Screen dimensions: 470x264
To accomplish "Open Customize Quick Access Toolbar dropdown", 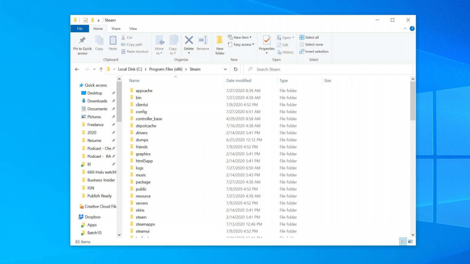I will [98, 21].
